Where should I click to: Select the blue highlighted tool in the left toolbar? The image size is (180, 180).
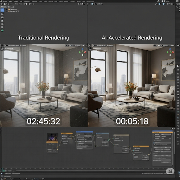(x=2, y=10)
